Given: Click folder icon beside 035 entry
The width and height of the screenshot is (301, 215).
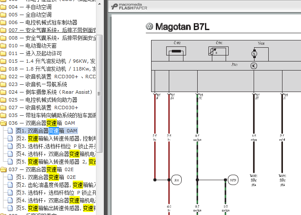Looking at the screenshot, I should tap(3, 115).
